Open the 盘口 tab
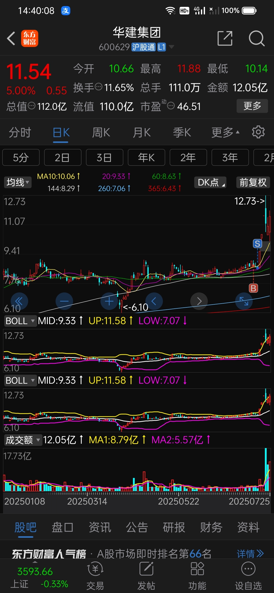The width and height of the screenshot is (274, 593). pos(62,527)
